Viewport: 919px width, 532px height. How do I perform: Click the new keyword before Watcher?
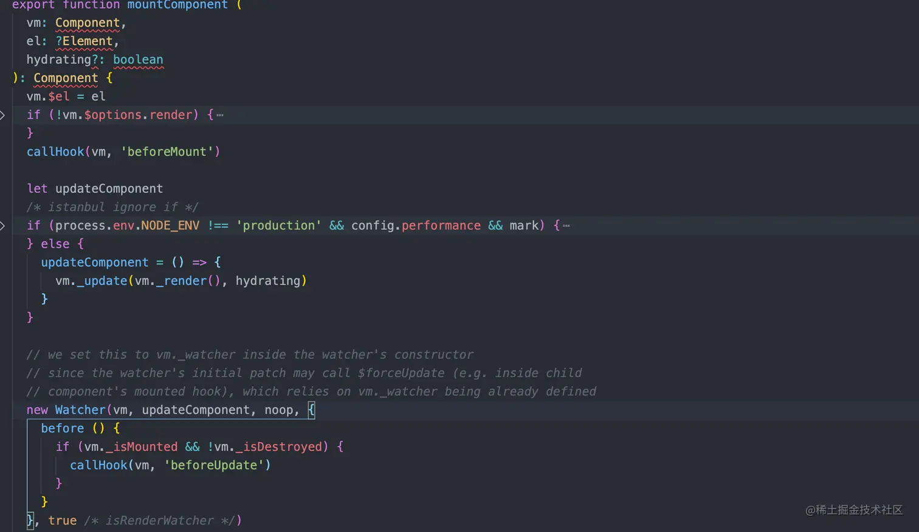pos(37,410)
